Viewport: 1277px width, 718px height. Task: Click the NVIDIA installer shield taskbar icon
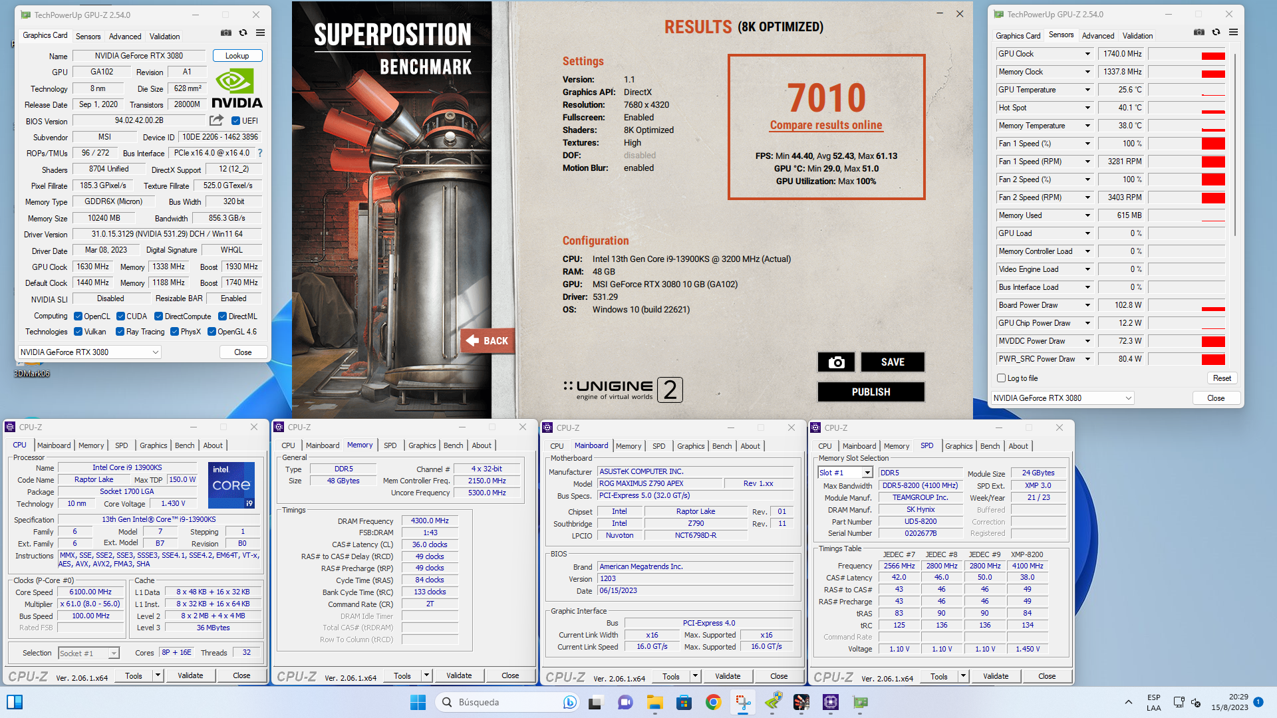[772, 702]
